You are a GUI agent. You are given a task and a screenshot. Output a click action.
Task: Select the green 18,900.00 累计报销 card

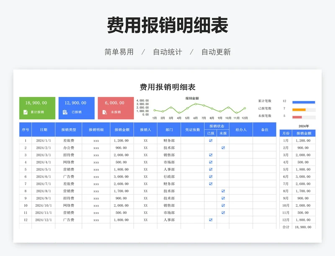37,108
